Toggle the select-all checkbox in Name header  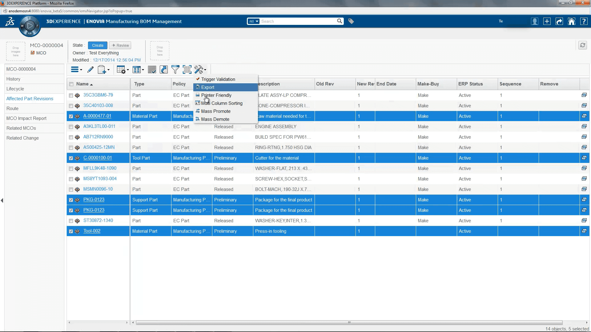click(x=71, y=84)
